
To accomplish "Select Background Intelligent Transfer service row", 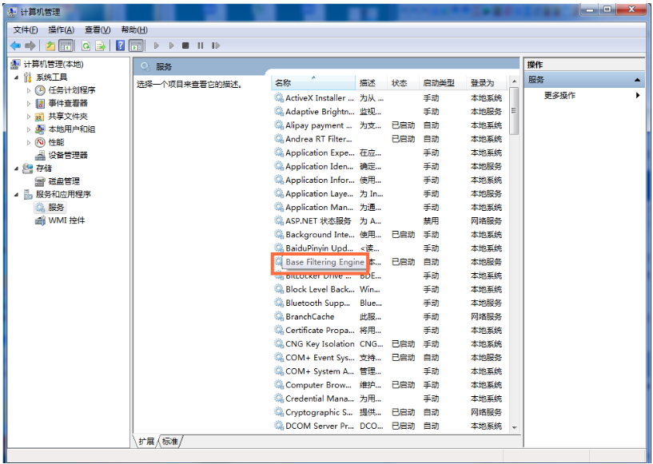I will [x=389, y=234].
